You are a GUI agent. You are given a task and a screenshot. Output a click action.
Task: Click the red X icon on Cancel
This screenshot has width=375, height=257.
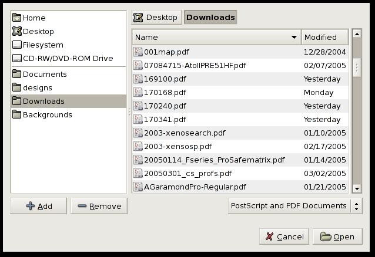269,236
